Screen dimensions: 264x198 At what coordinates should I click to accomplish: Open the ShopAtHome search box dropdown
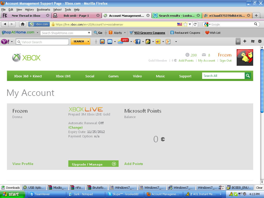click(x=89, y=33)
